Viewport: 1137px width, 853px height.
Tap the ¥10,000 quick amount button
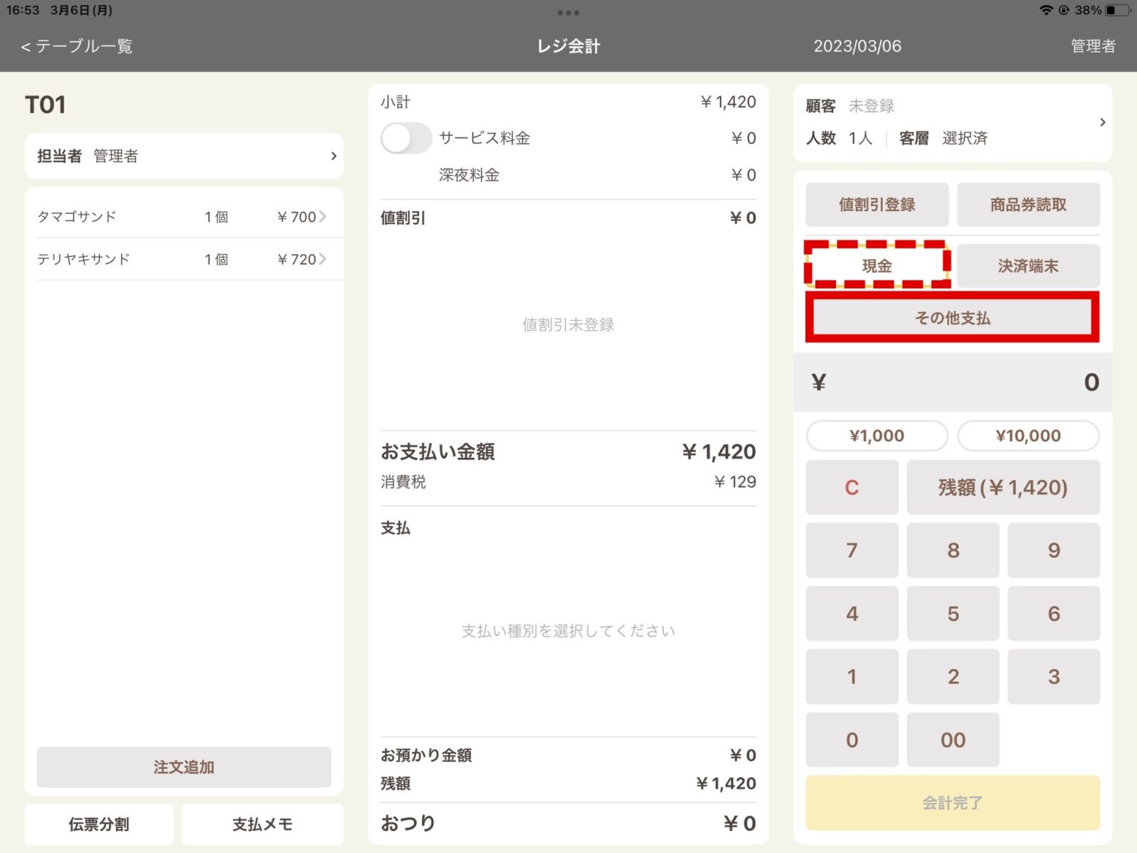coord(1028,436)
